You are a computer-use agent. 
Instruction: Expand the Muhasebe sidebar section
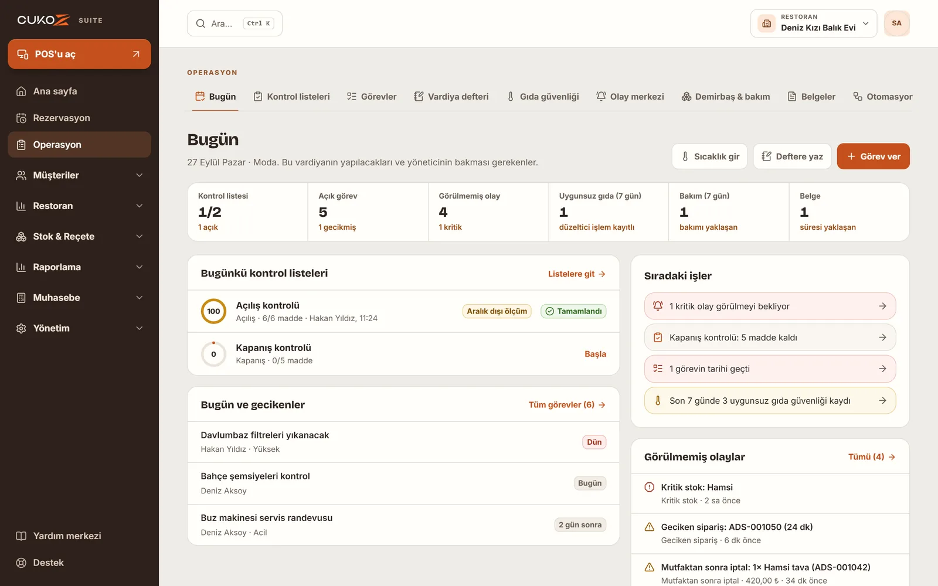pos(79,298)
